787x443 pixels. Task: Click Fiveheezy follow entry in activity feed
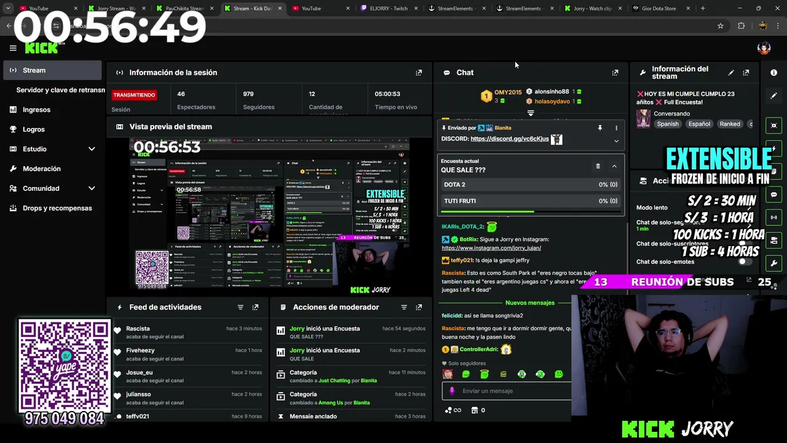pos(188,354)
